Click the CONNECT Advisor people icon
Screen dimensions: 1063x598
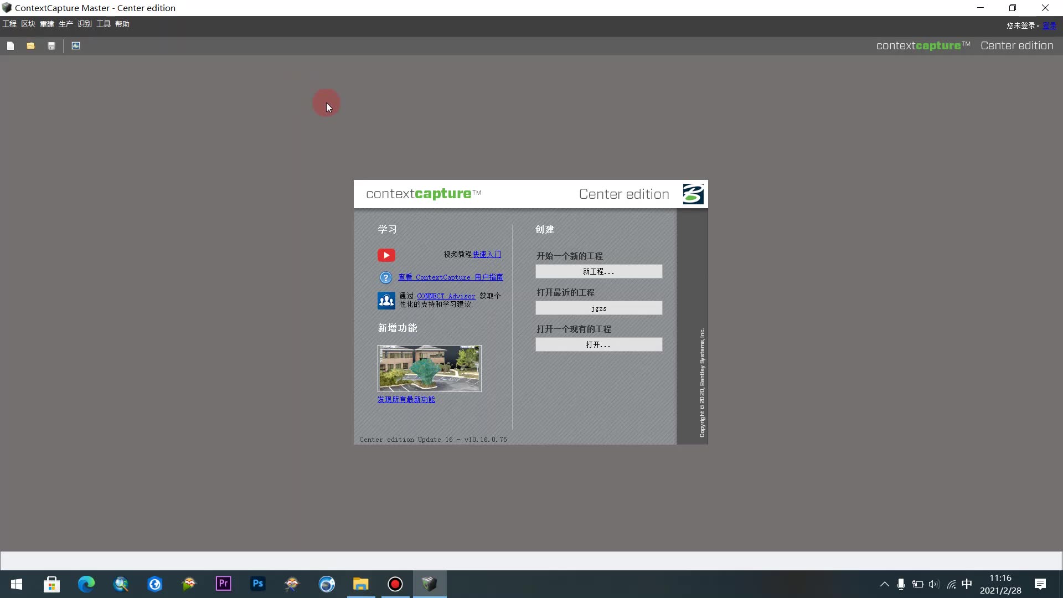tap(386, 300)
